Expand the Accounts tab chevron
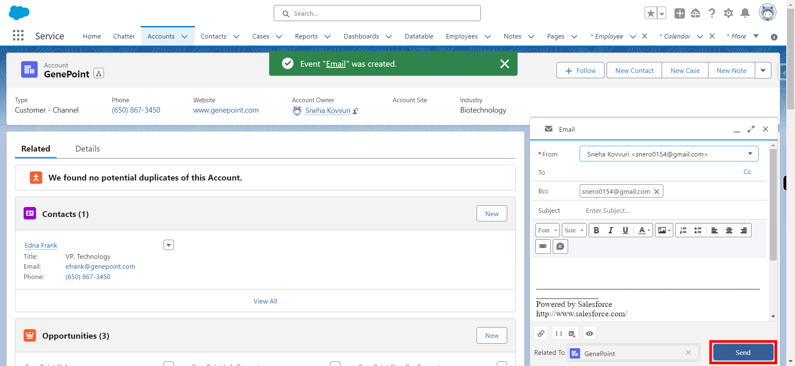This screenshot has width=795, height=366. click(185, 36)
